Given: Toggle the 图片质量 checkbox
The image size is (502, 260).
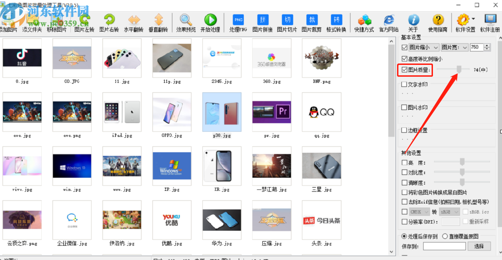Looking at the screenshot, I should click(404, 70).
